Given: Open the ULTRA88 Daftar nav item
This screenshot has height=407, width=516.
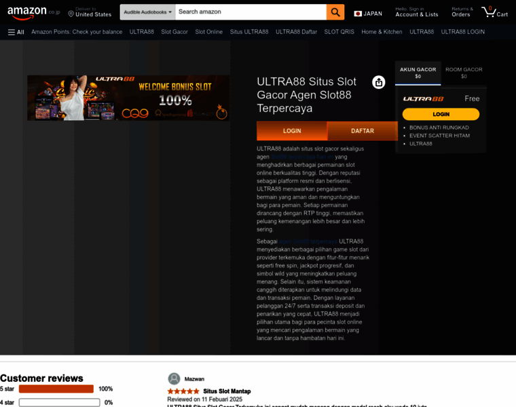Looking at the screenshot, I should [x=296, y=32].
